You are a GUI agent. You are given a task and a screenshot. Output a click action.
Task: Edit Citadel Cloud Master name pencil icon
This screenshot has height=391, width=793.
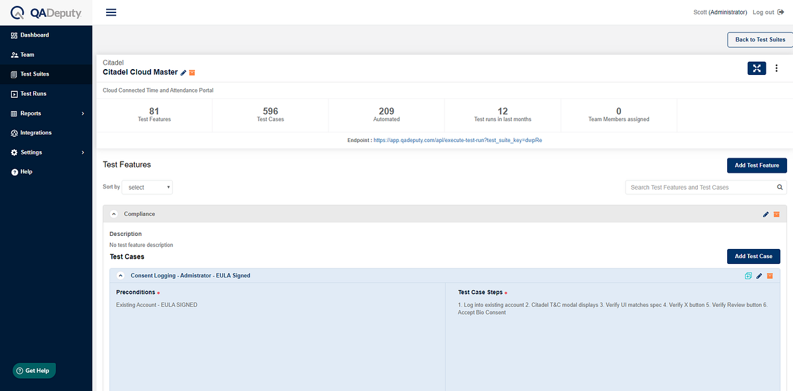184,72
